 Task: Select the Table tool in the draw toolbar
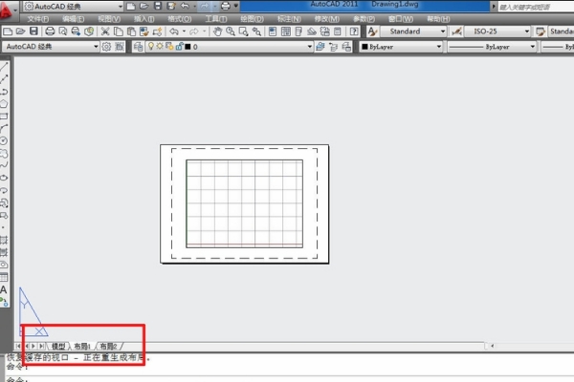click(4, 277)
